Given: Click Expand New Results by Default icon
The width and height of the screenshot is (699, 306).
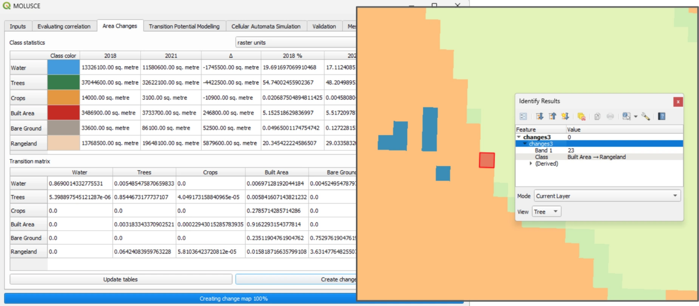Looking at the screenshot, I should pos(565,116).
